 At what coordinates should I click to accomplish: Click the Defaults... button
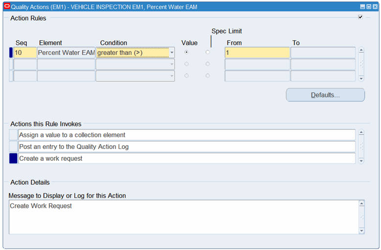[325, 95]
